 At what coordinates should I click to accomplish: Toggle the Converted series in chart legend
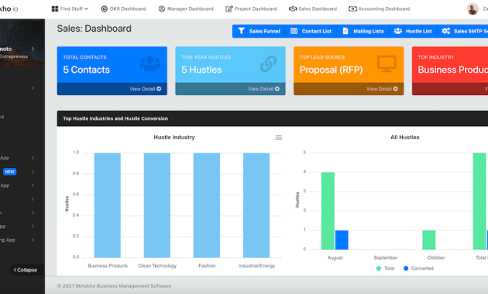pos(418,268)
